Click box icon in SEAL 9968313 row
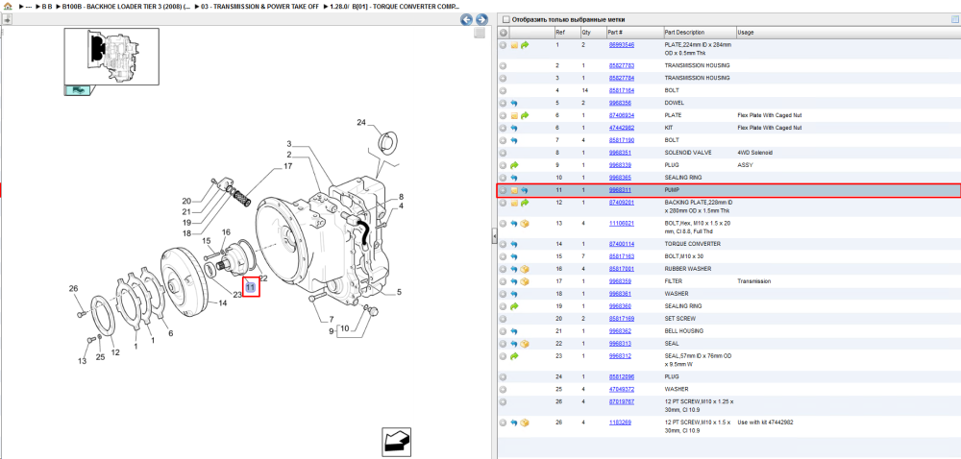This screenshot has height=459, width=961. click(x=525, y=344)
